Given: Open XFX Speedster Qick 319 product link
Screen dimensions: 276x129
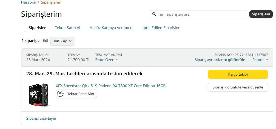Looking at the screenshot, I should [110, 86].
